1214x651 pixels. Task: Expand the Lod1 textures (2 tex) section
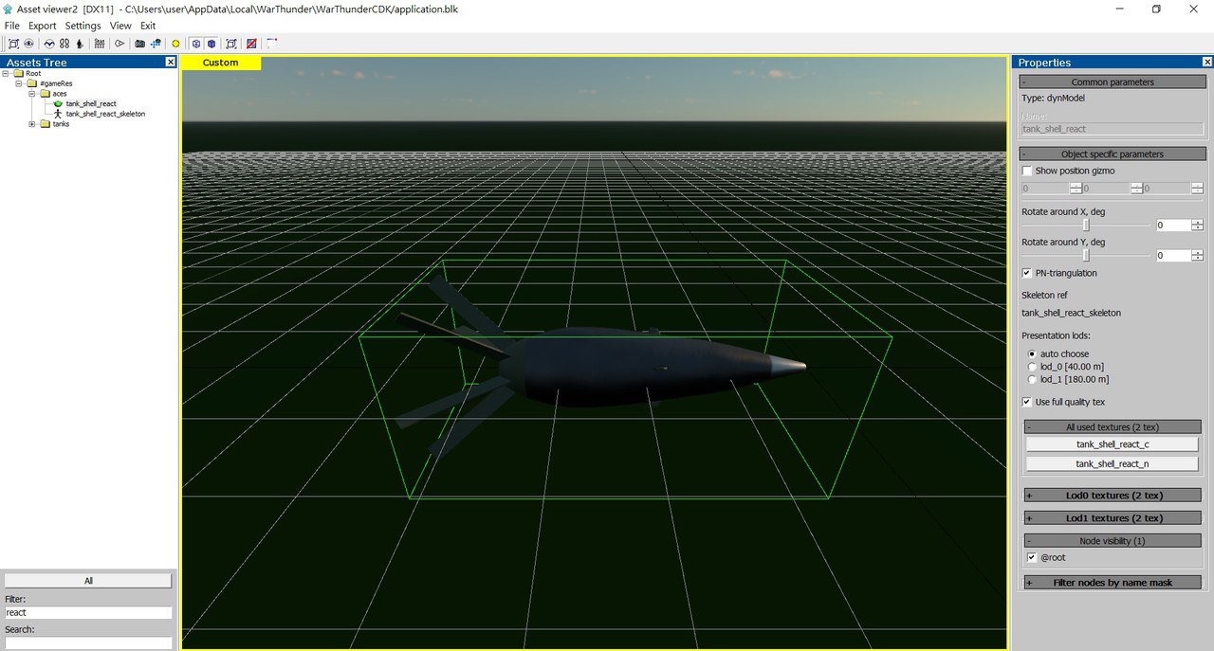click(x=1113, y=518)
